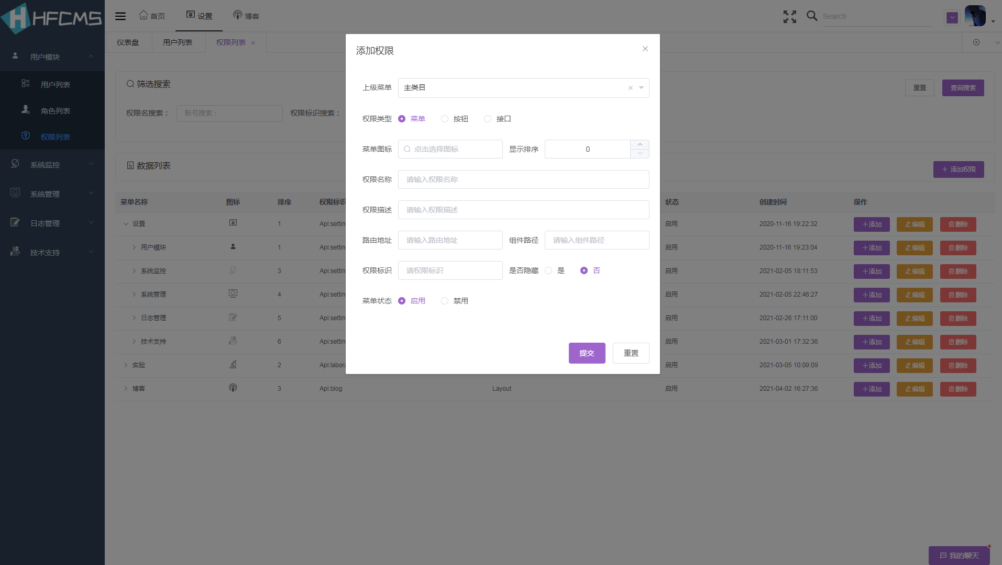Click the 权限标识 input field
The height and width of the screenshot is (565, 1002).
coord(450,270)
